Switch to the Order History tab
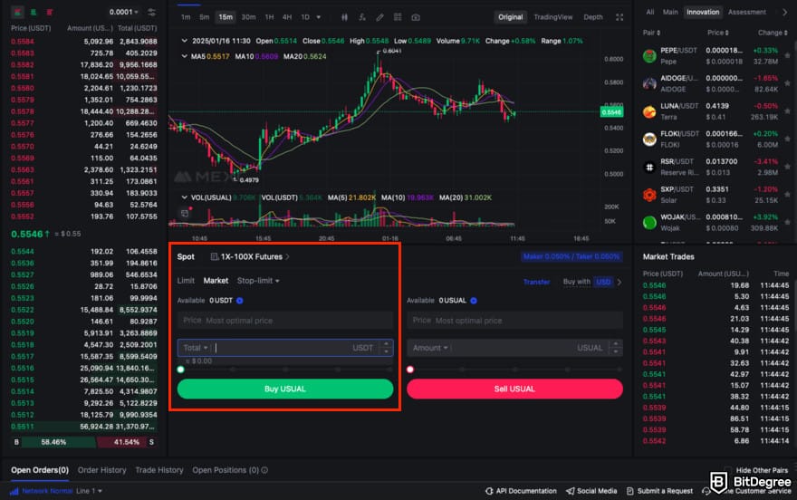Screen dimensions: 797x500 pyautogui.click(x=101, y=470)
